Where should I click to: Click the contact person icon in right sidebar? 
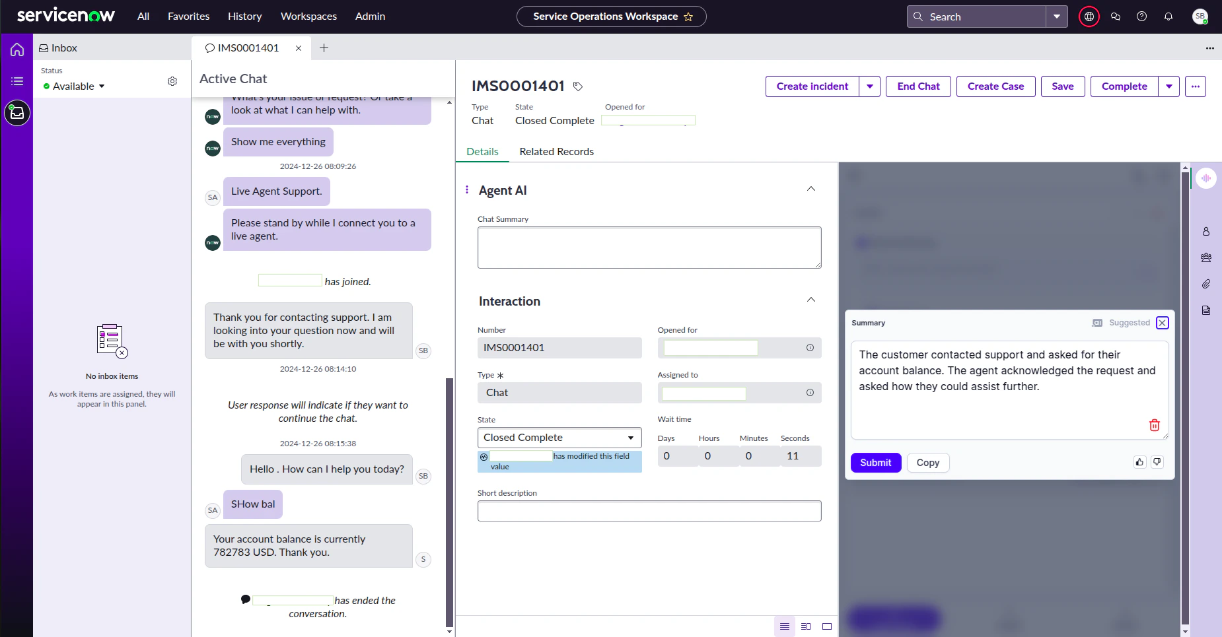point(1207,231)
